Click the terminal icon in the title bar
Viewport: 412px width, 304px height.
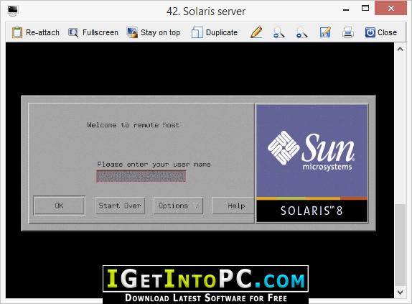[13, 11]
